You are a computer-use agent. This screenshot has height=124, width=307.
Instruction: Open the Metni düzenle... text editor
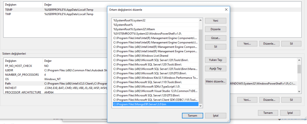click(x=215, y=81)
